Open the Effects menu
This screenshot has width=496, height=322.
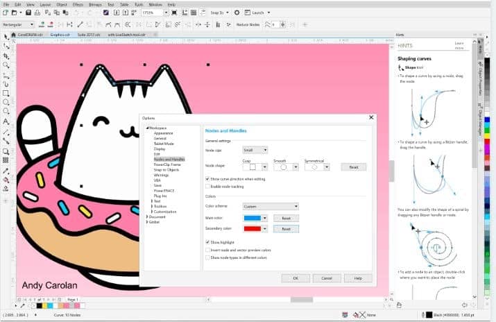point(78,5)
